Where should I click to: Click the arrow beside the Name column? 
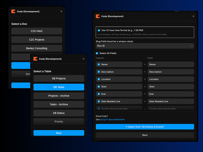tap(145, 64)
